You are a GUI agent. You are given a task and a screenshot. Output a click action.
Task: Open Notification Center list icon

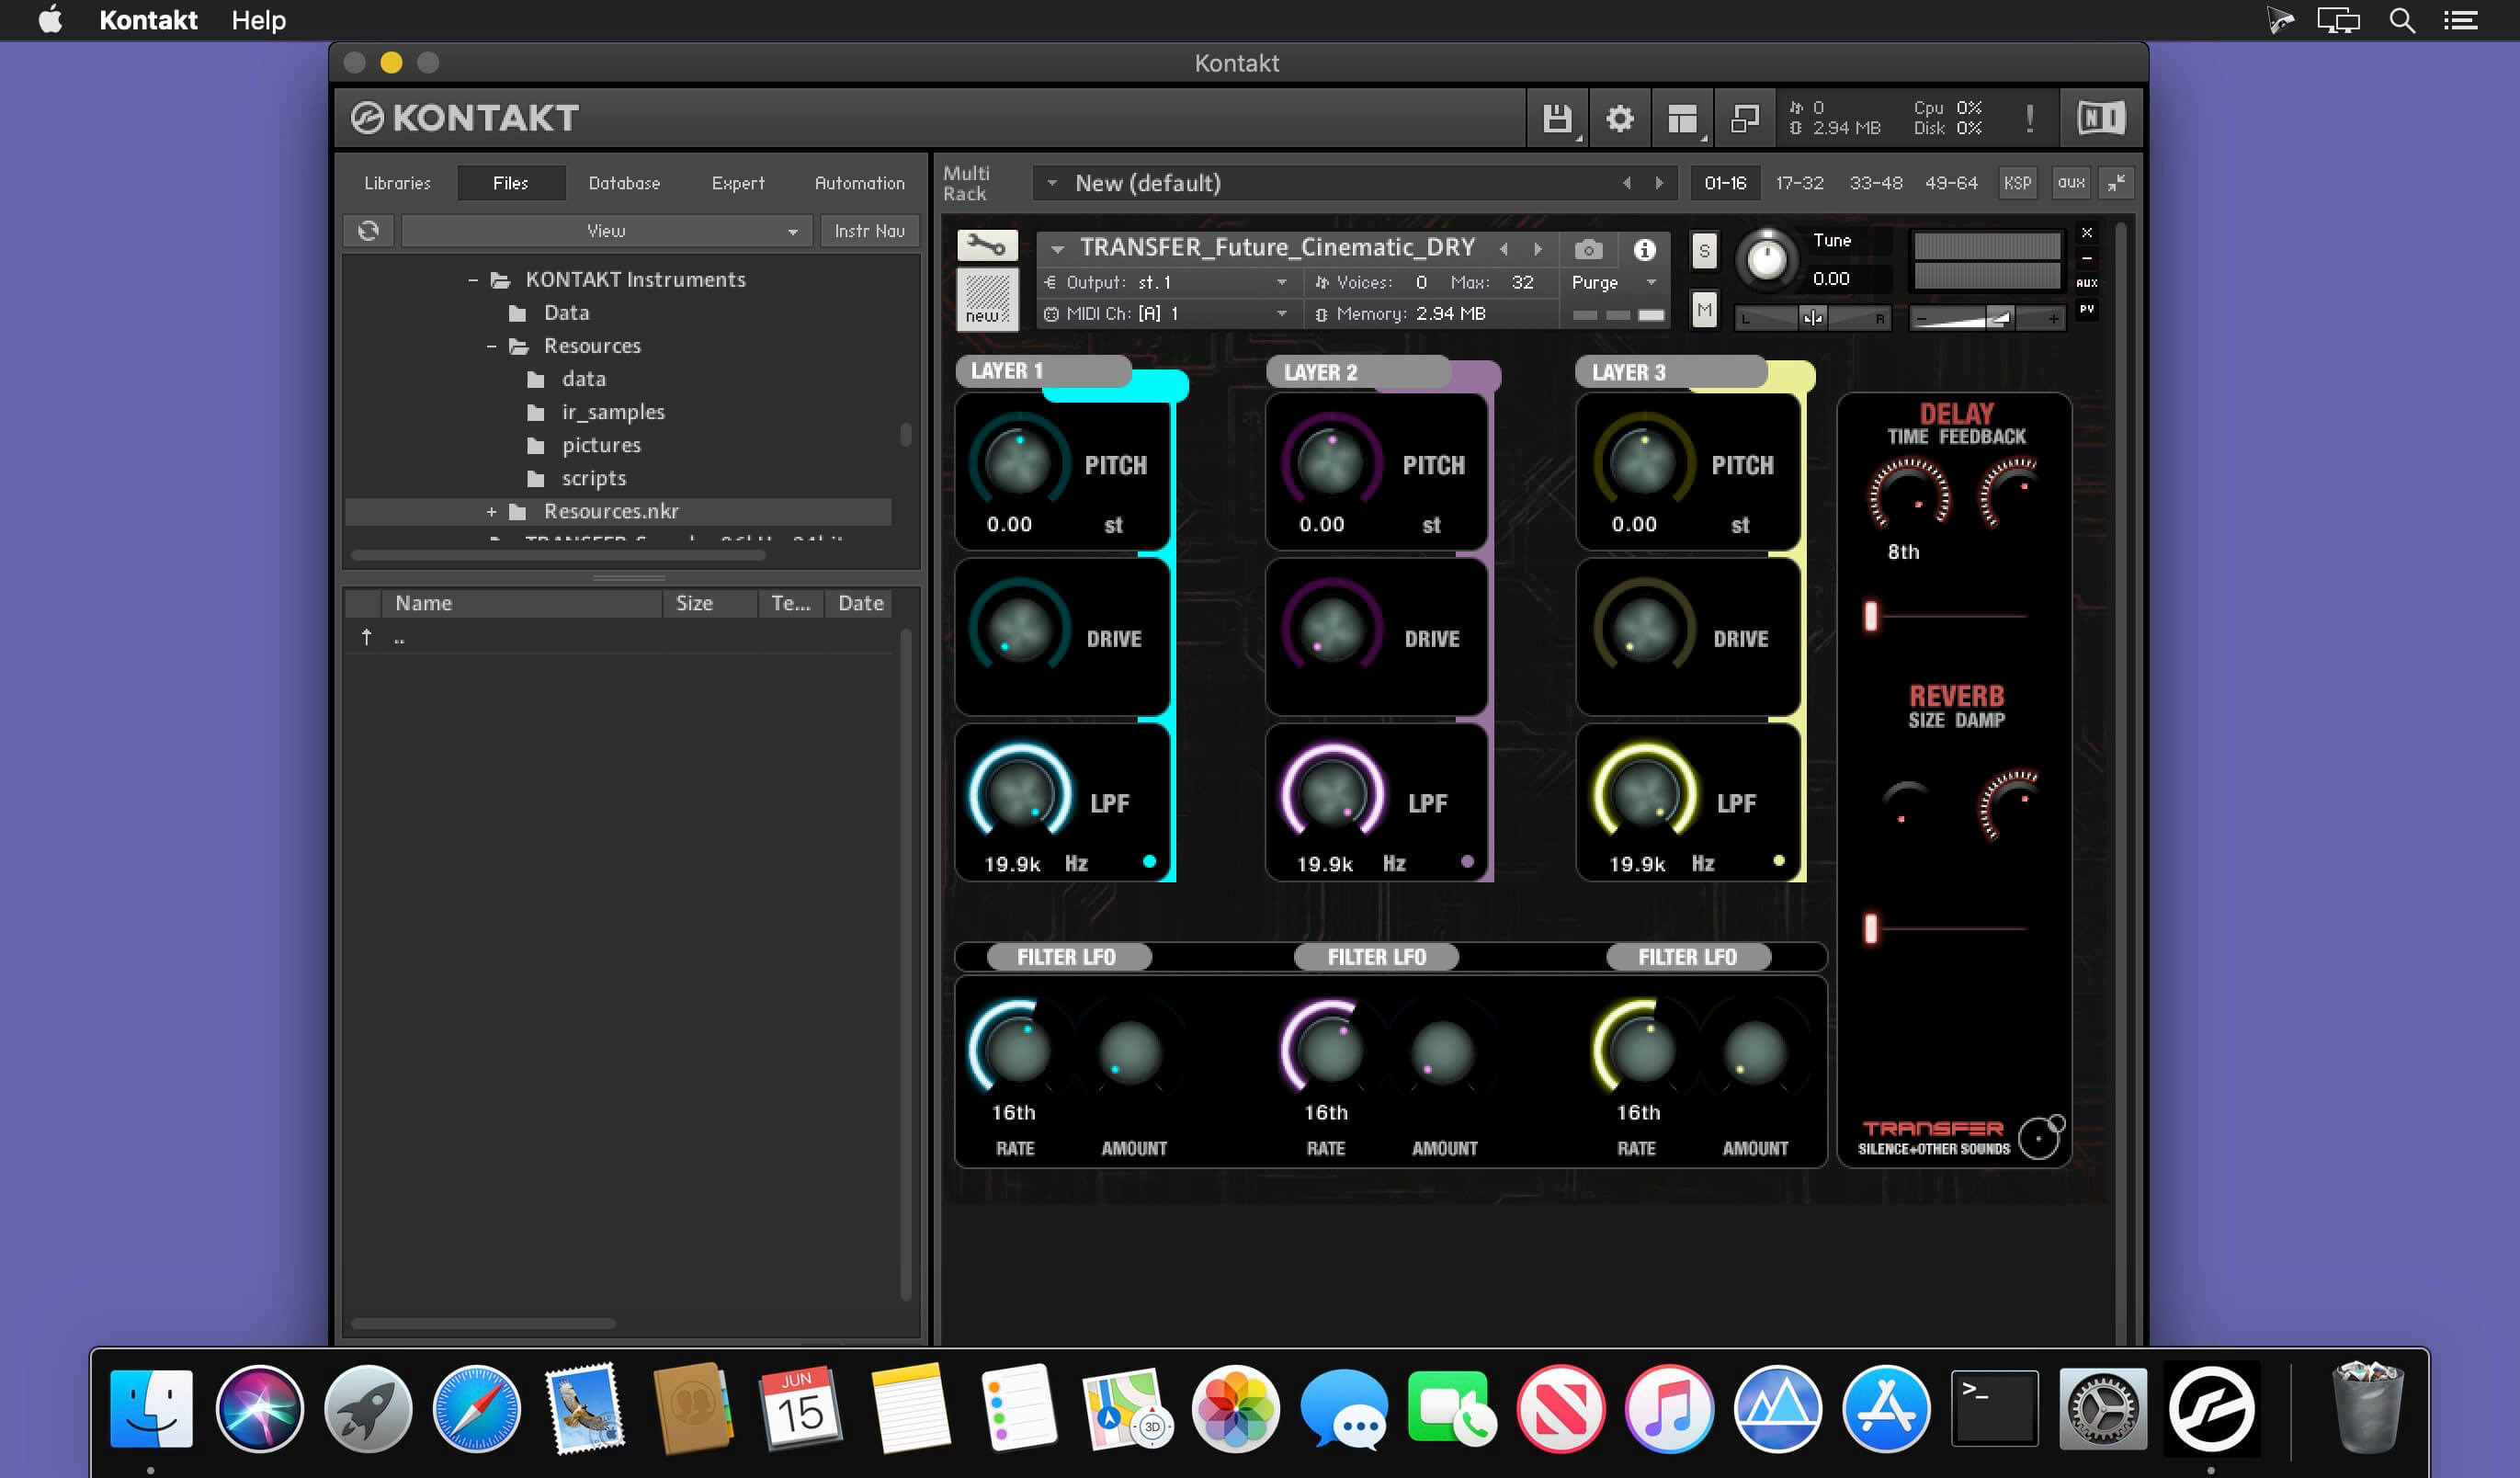[x=2460, y=20]
